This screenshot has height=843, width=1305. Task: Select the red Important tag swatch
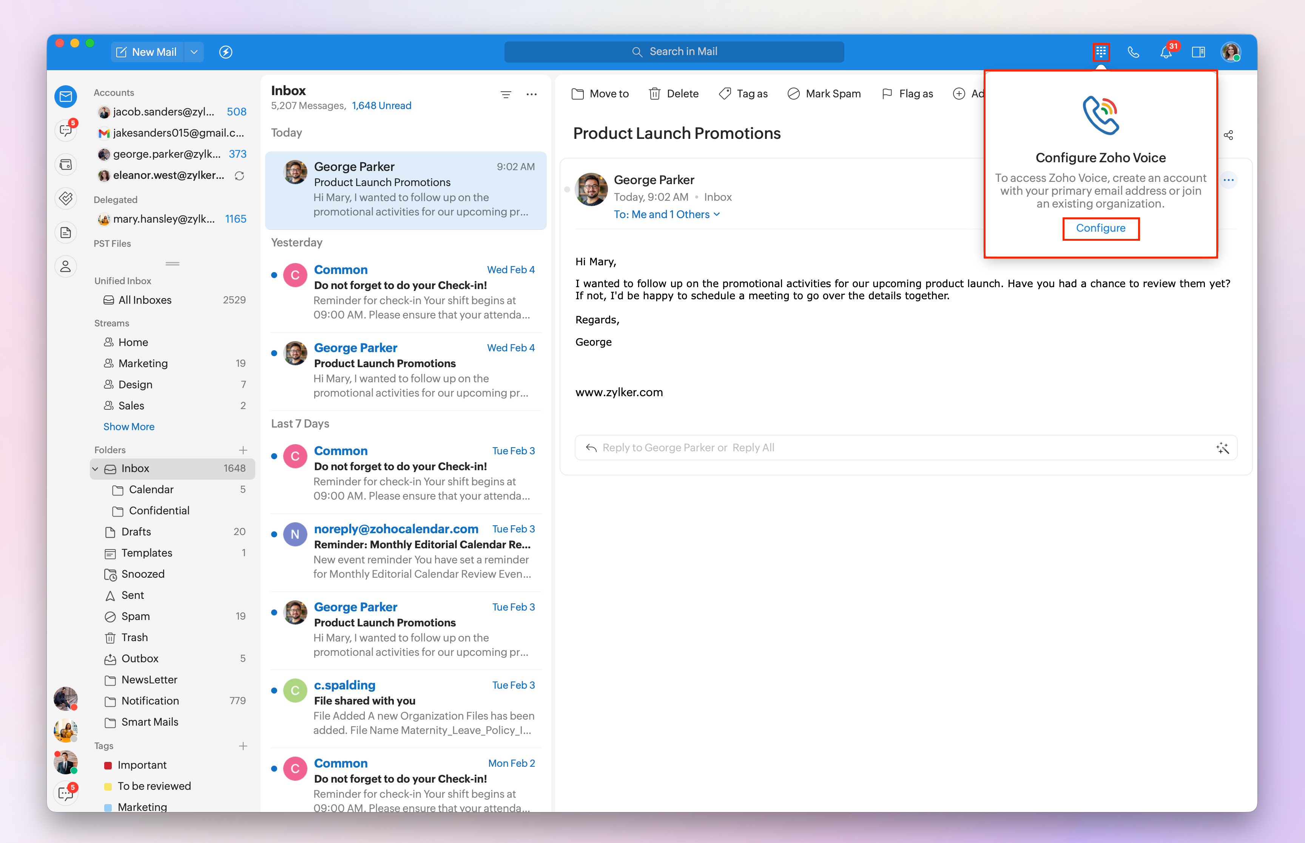click(x=108, y=765)
